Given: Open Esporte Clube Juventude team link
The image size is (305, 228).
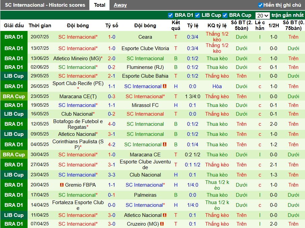Looking at the screenshot, I should [145, 164].
